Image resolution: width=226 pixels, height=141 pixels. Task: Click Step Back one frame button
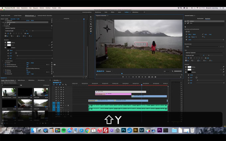click(x=136, y=77)
